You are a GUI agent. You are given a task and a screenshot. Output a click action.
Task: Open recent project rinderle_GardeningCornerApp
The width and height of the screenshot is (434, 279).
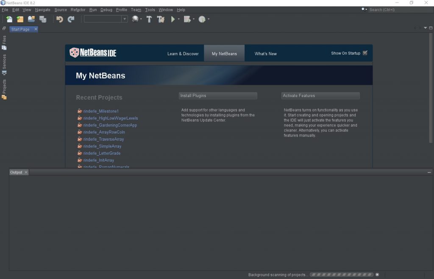(110, 125)
